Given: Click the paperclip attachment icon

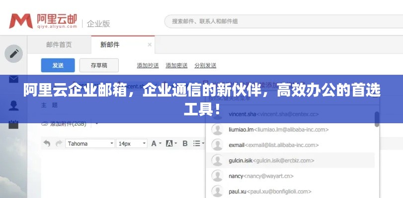Looking at the screenshot, I should (x=45, y=124).
